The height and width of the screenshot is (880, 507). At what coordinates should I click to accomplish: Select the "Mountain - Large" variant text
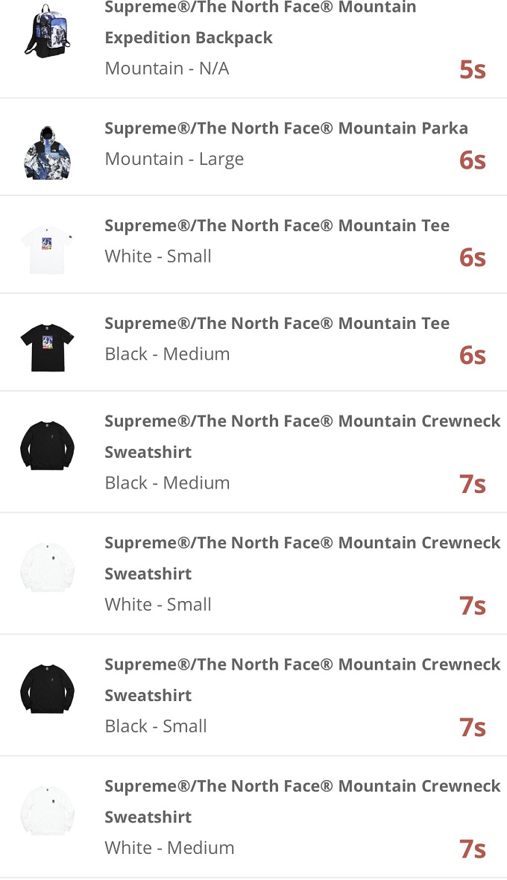pyautogui.click(x=174, y=160)
